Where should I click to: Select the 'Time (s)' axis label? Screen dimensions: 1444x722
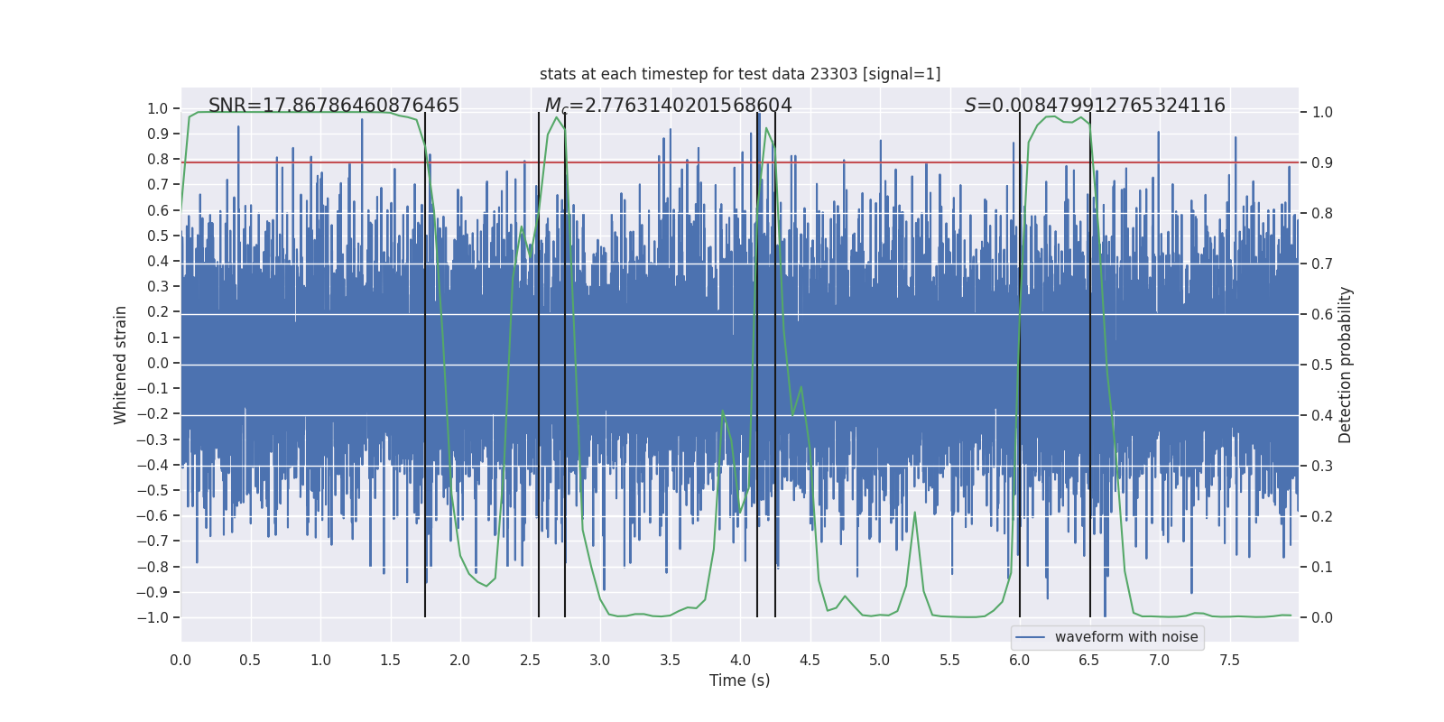coord(740,680)
